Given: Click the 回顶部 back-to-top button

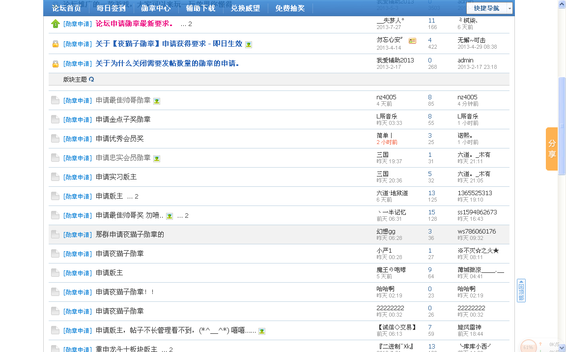Looking at the screenshot, I should [521, 291].
